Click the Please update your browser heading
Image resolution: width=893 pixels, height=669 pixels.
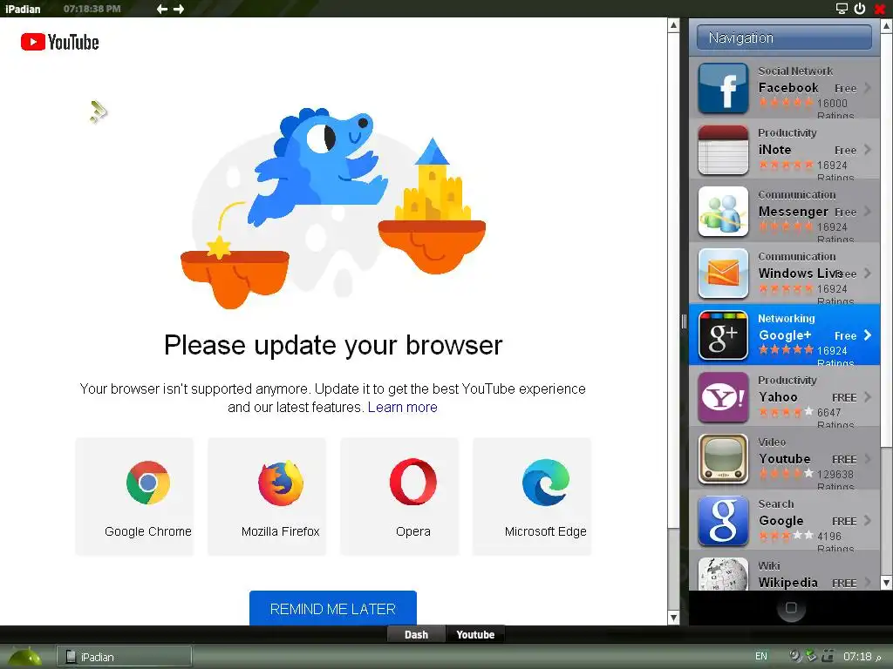333,345
